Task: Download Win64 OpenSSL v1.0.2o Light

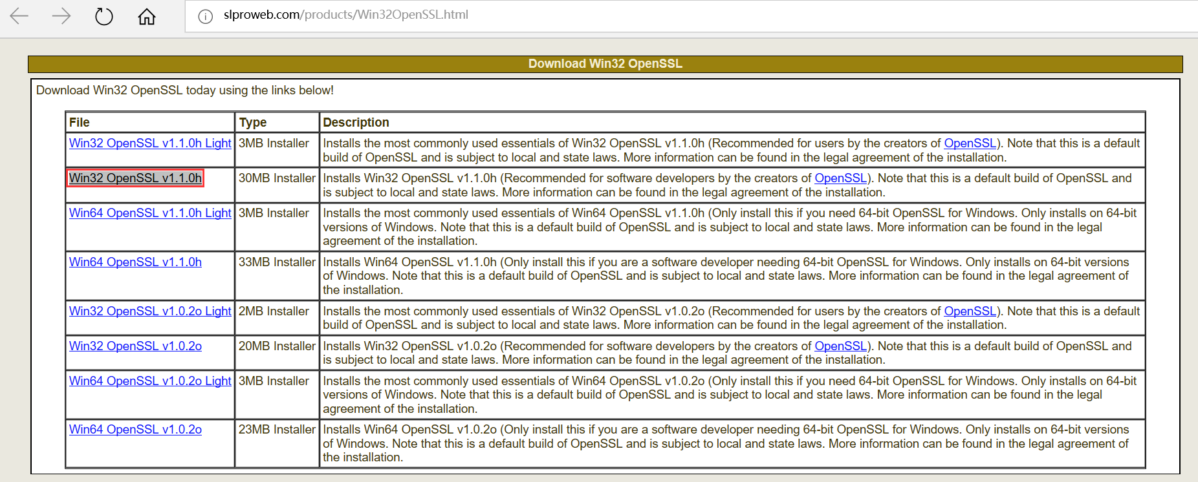Action: (x=150, y=381)
